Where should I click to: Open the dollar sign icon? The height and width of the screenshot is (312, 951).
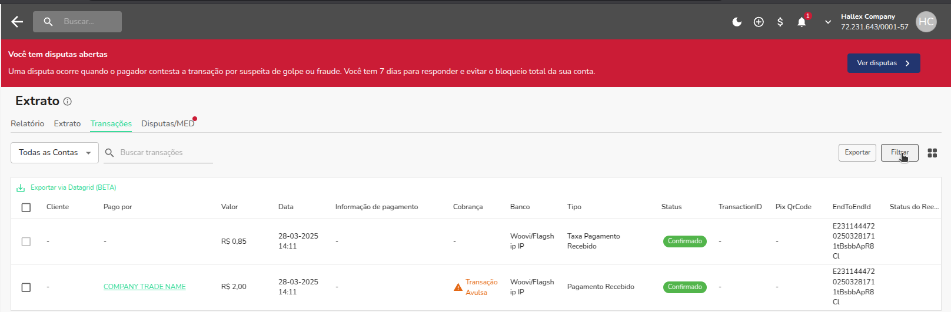click(x=780, y=22)
